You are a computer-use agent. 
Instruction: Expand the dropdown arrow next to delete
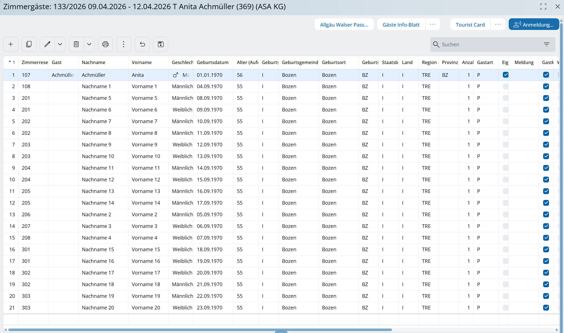(89, 44)
